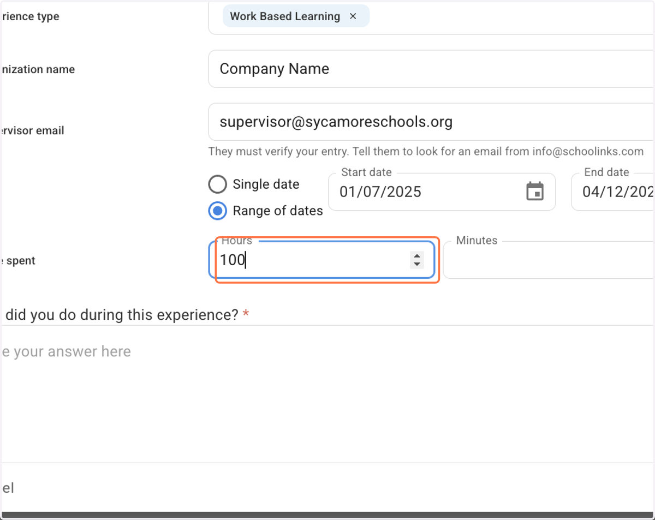
Task: Click the Work Based Learning tag
Action: pyautogui.click(x=296, y=16)
